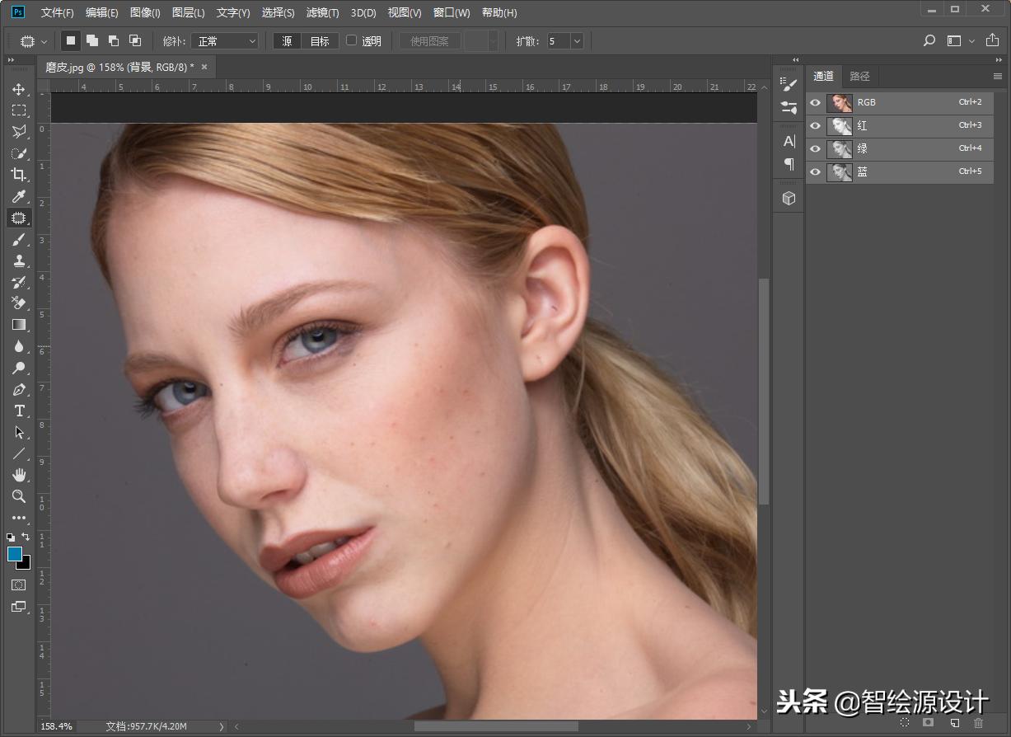Screen dimensions: 1011x737
Task: Open the 滤镜(T) menu
Action: tap(322, 13)
